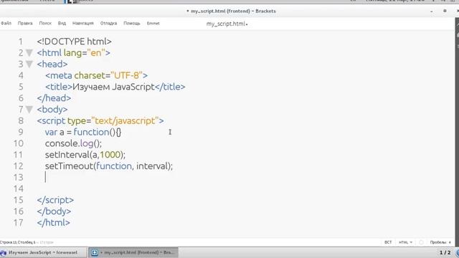Click the title text Изучаем JavaScript

[x=113, y=87]
